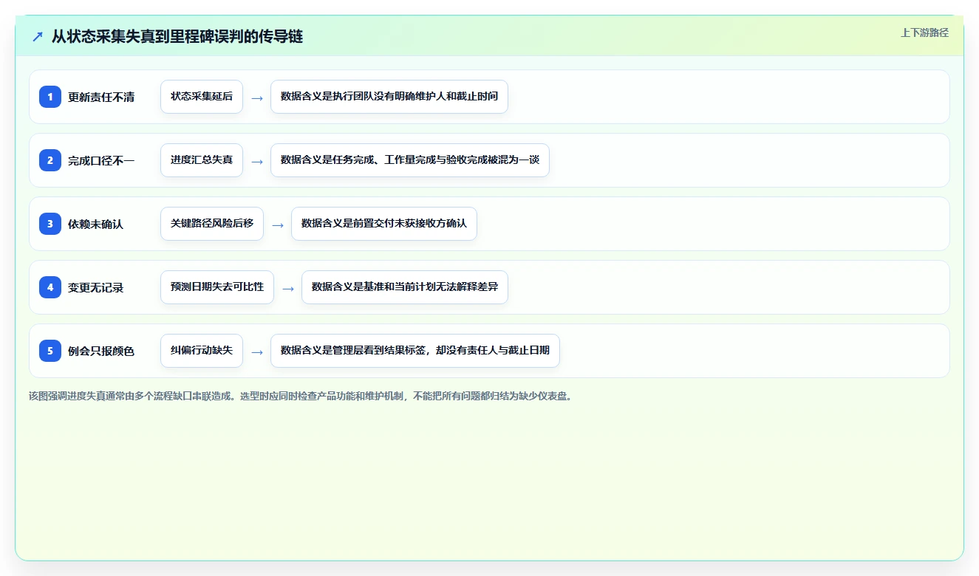Click the 变更无记录 label
Viewport: 979px width, 576px height.
pyautogui.click(x=96, y=287)
